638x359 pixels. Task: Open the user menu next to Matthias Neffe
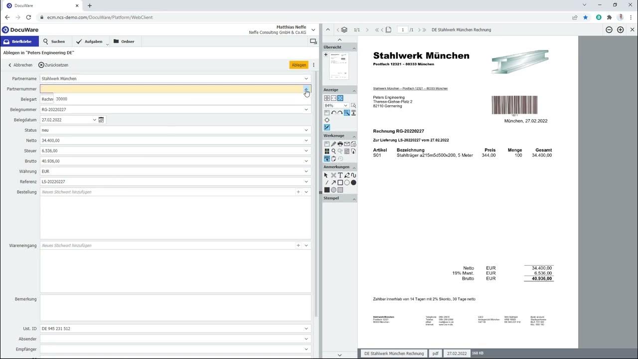click(313, 30)
